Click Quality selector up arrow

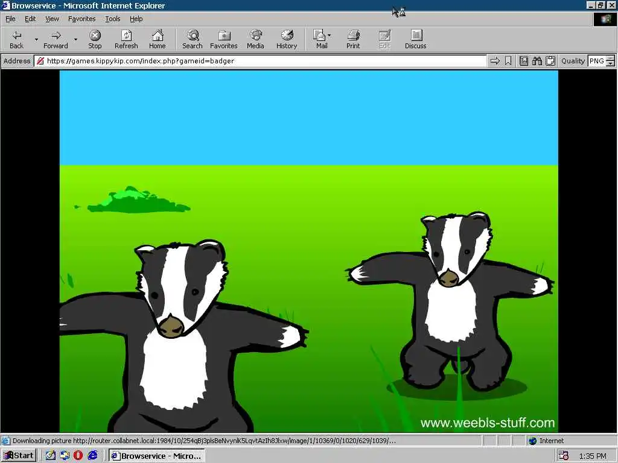(610, 58)
